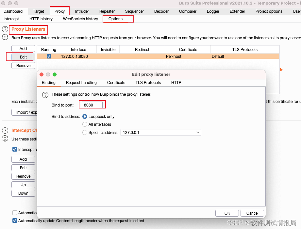The image size is (301, 229).
Task: Open the Proxy tab
Action: click(59, 11)
